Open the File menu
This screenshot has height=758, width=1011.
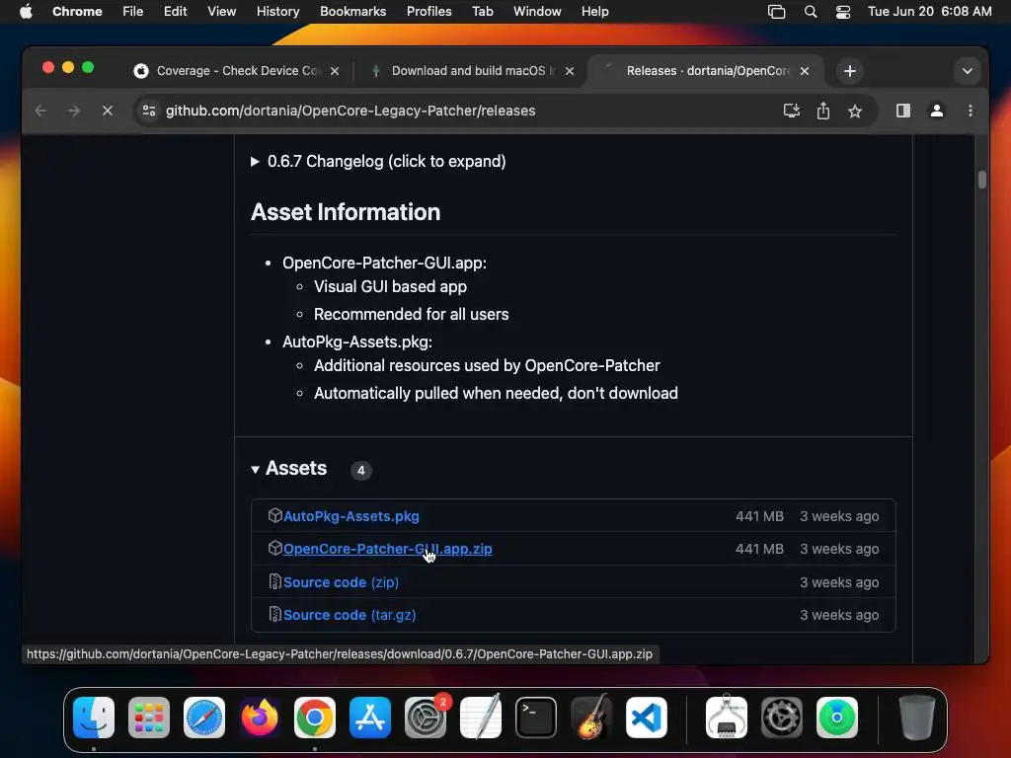pos(133,11)
